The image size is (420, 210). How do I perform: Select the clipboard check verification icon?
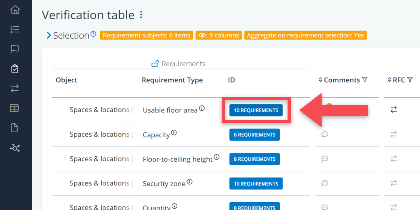(x=15, y=68)
